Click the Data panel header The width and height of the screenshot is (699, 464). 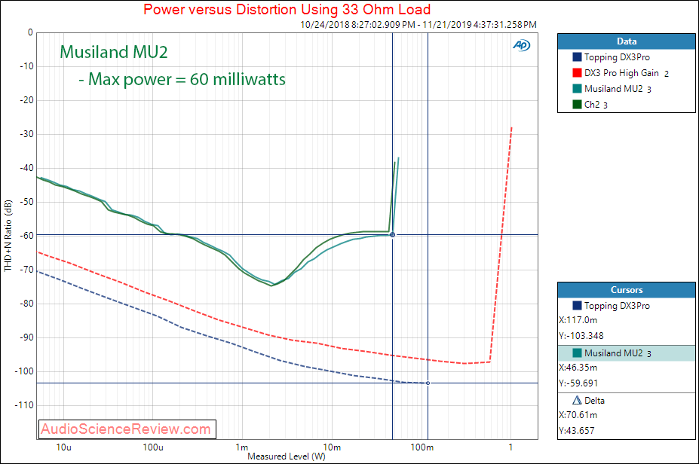(x=627, y=41)
